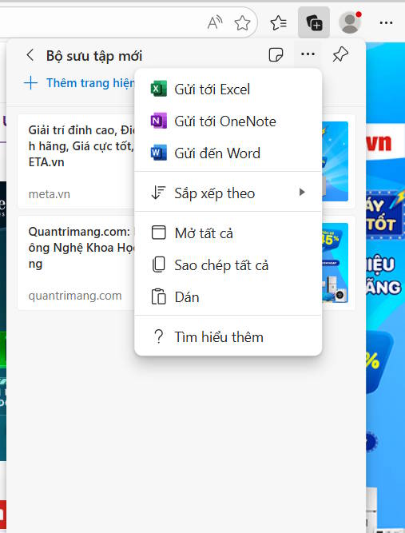This screenshot has width=405, height=533.
Task: Toggle the Collections toolbar button
Action: click(x=314, y=22)
